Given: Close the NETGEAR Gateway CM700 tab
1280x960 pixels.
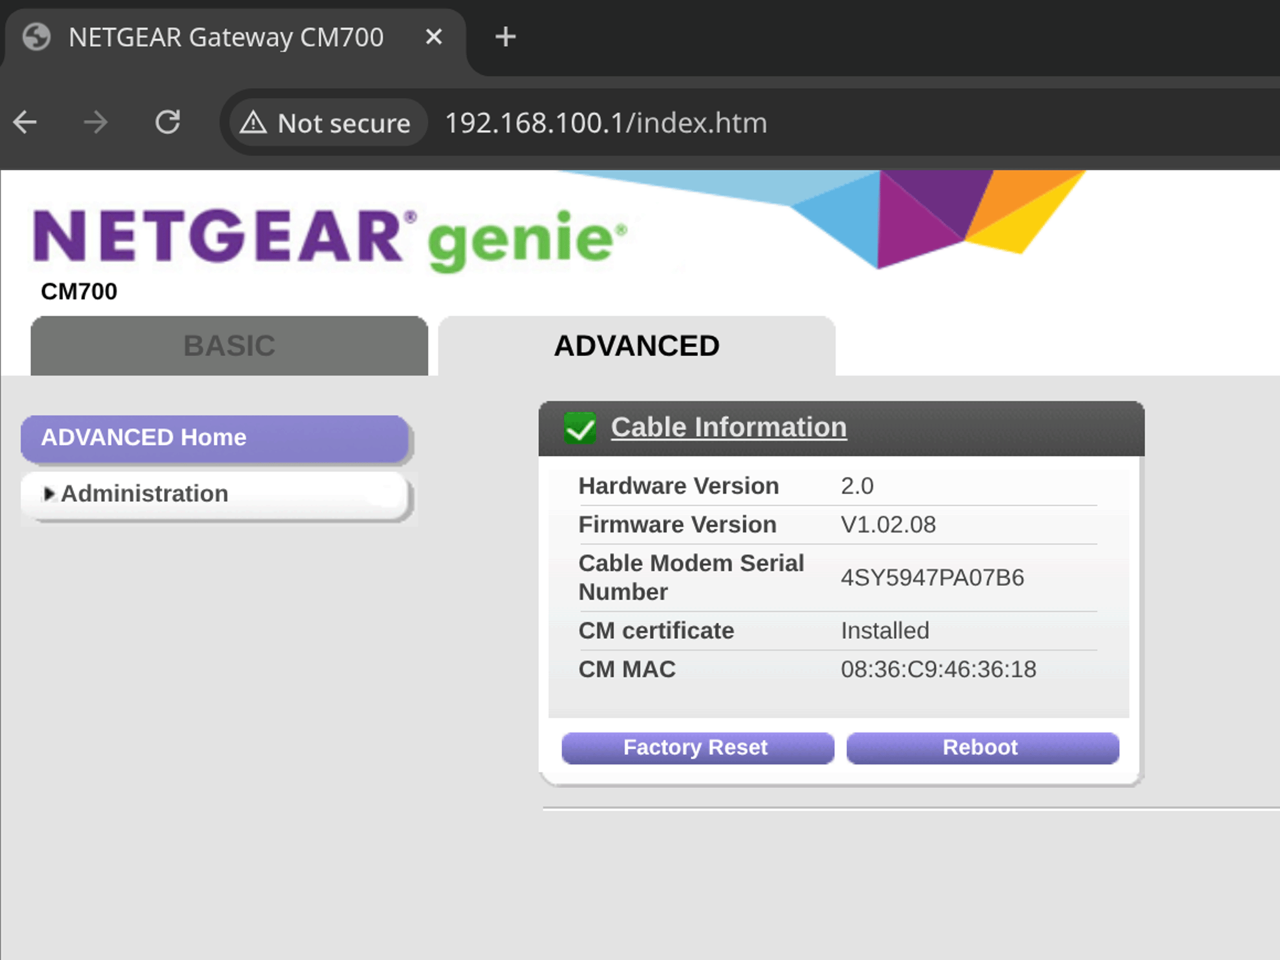Looking at the screenshot, I should (434, 37).
